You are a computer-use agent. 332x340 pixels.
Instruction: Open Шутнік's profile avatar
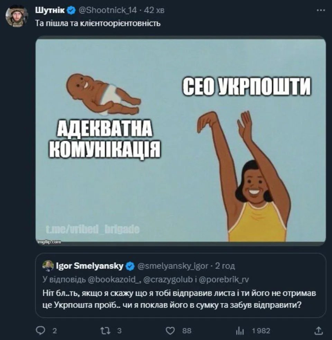pos(17,16)
